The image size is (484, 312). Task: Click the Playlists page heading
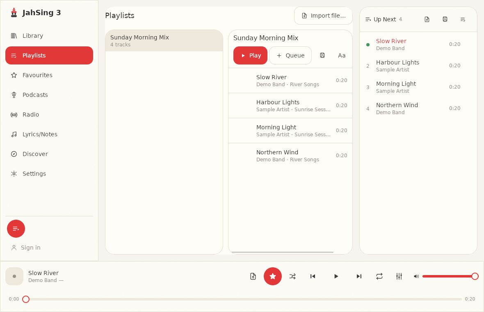pyautogui.click(x=120, y=16)
